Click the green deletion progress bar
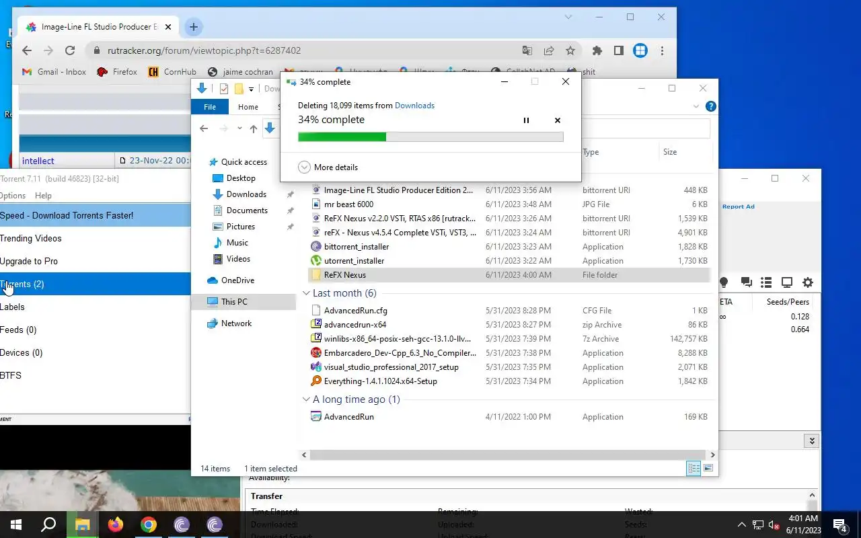The height and width of the screenshot is (538, 861). pos(430,137)
